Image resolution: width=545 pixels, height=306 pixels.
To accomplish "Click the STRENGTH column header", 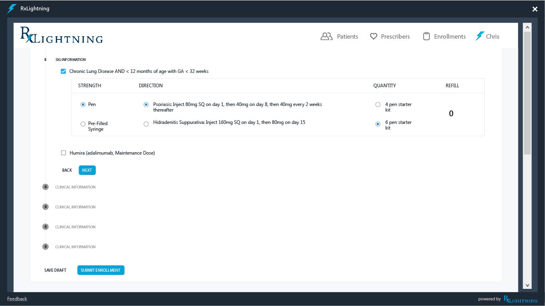I will click(x=90, y=86).
